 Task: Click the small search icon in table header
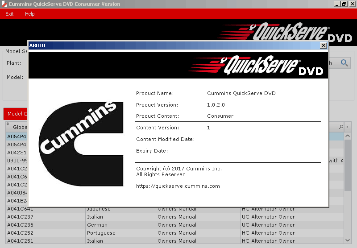pos(341,127)
